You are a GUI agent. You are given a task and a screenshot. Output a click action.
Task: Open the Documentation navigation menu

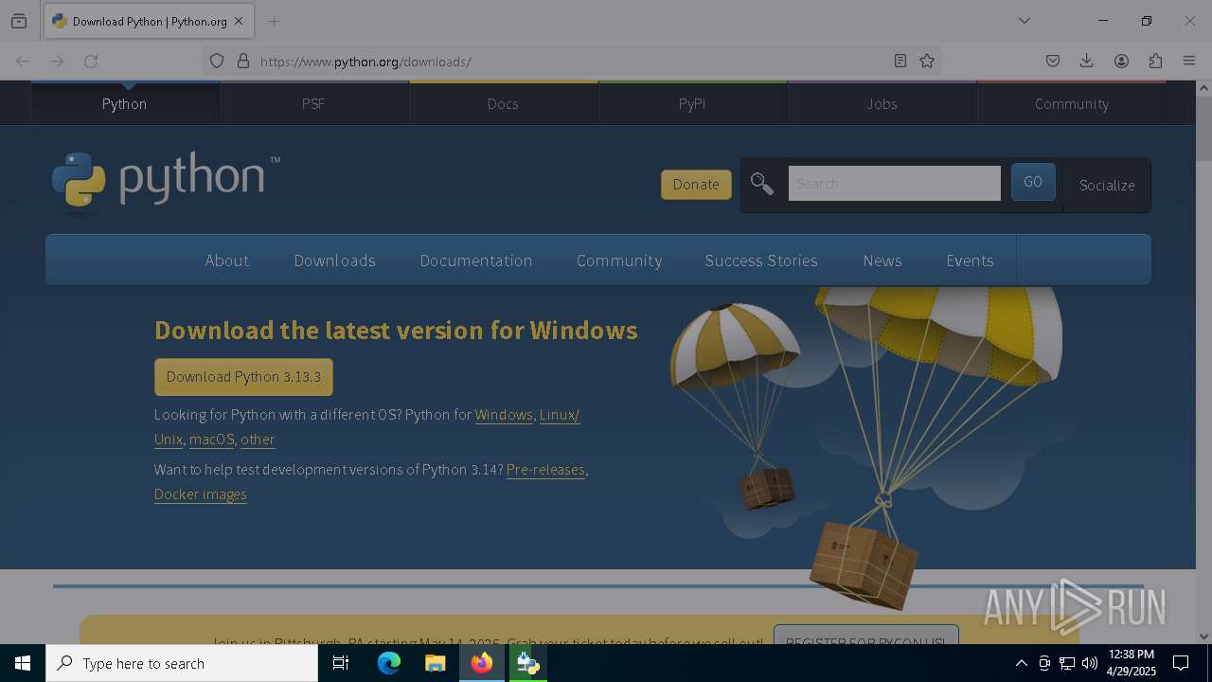click(x=476, y=260)
